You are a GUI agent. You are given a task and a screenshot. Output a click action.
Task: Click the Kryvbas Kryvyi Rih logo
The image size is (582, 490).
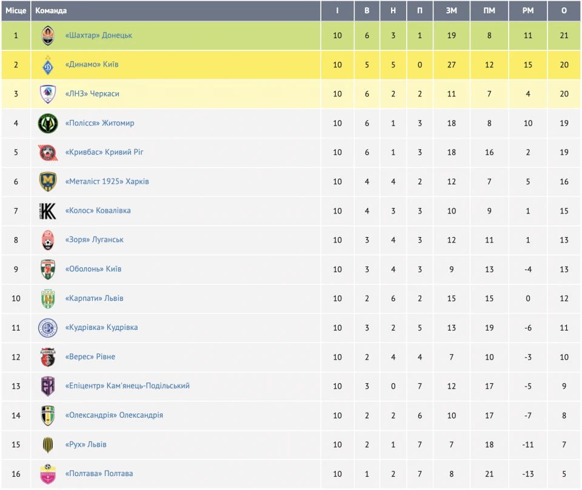coord(48,152)
